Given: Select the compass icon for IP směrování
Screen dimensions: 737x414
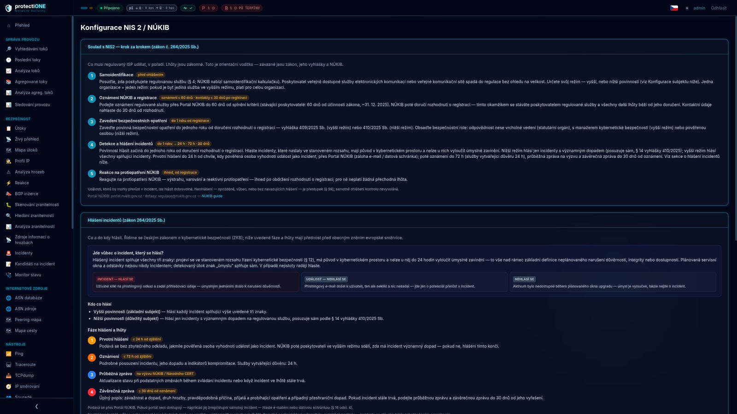Looking at the screenshot, I should [8, 387].
